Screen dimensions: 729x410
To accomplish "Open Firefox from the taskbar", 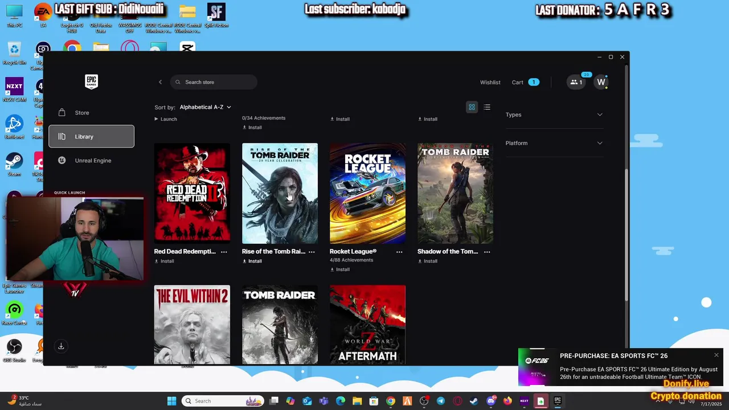I will click(507, 401).
